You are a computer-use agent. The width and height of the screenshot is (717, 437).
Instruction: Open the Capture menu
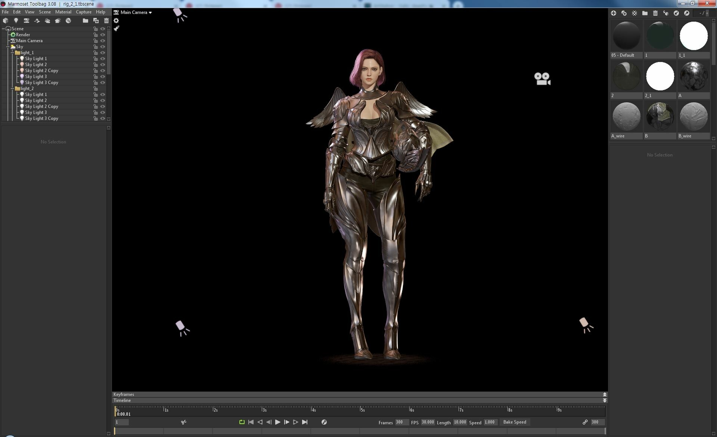(84, 12)
